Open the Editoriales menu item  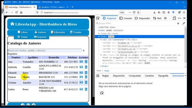[x=58, y=32]
